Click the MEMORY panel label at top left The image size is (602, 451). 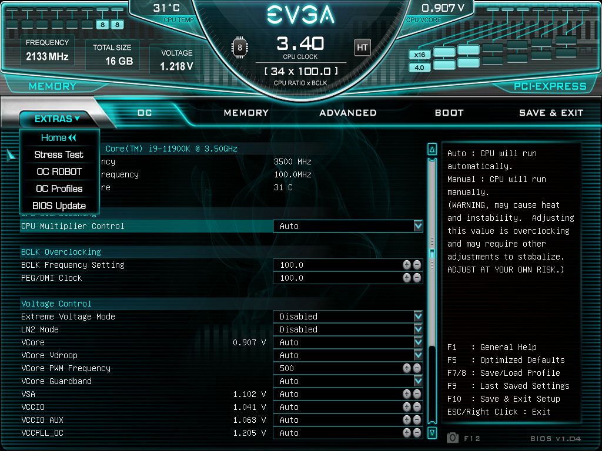tap(52, 86)
